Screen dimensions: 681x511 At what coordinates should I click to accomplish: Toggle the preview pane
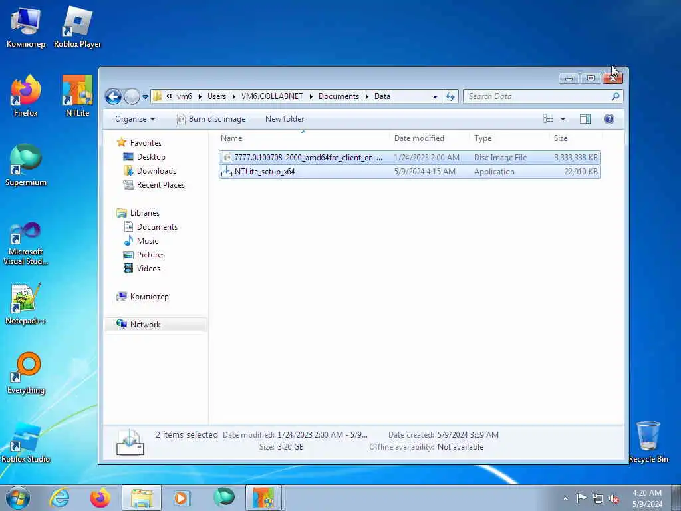pos(585,119)
